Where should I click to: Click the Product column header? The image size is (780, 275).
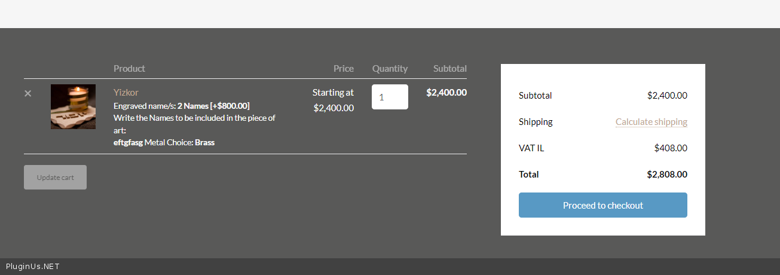tap(129, 69)
